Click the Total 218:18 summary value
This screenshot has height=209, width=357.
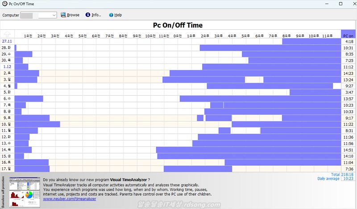point(347,175)
